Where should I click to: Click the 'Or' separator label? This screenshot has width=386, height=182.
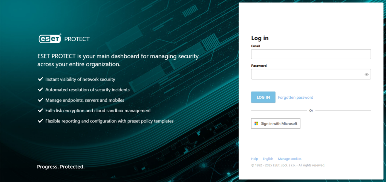(311, 111)
